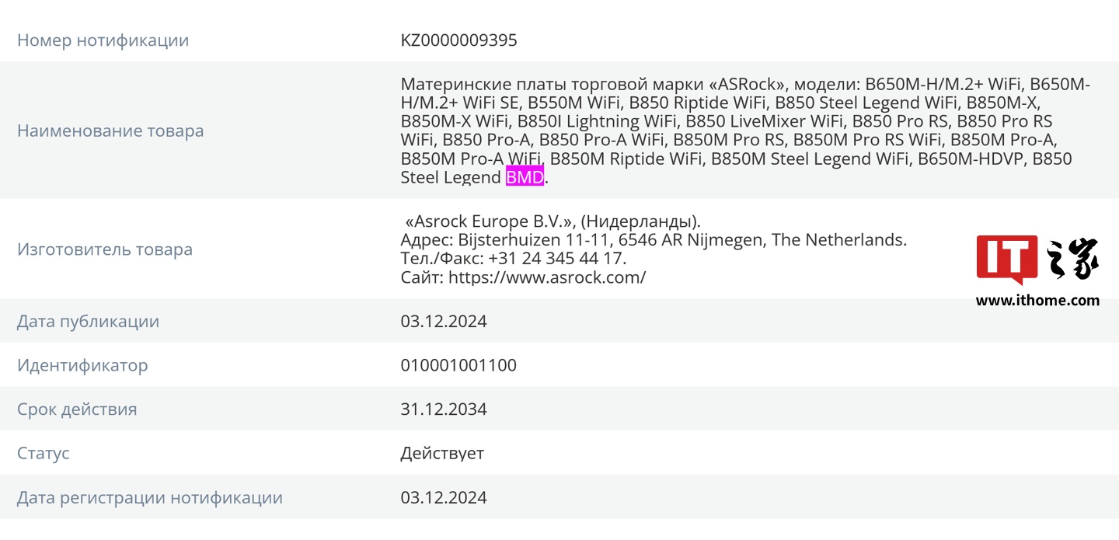Click the 'Номер нотификации' label
Viewport: 1119px width, 540px height.
pos(103,40)
